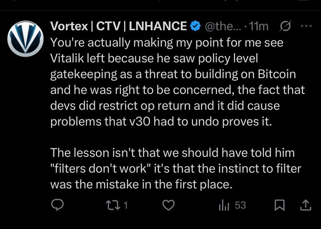The width and height of the screenshot is (321, 229).
Task: Click the word Bitcoin in the tweet text
Action: [x=277, y=74]
